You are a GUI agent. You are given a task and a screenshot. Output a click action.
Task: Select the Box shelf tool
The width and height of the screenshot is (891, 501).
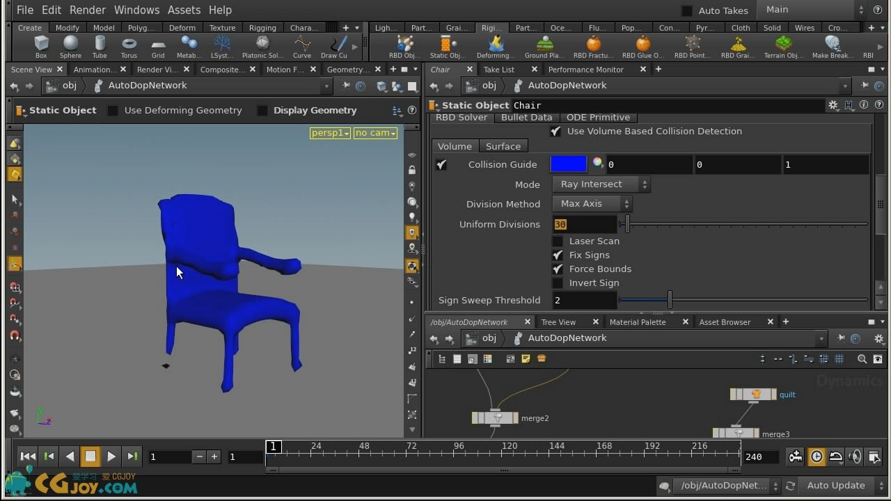click(41, 47)
